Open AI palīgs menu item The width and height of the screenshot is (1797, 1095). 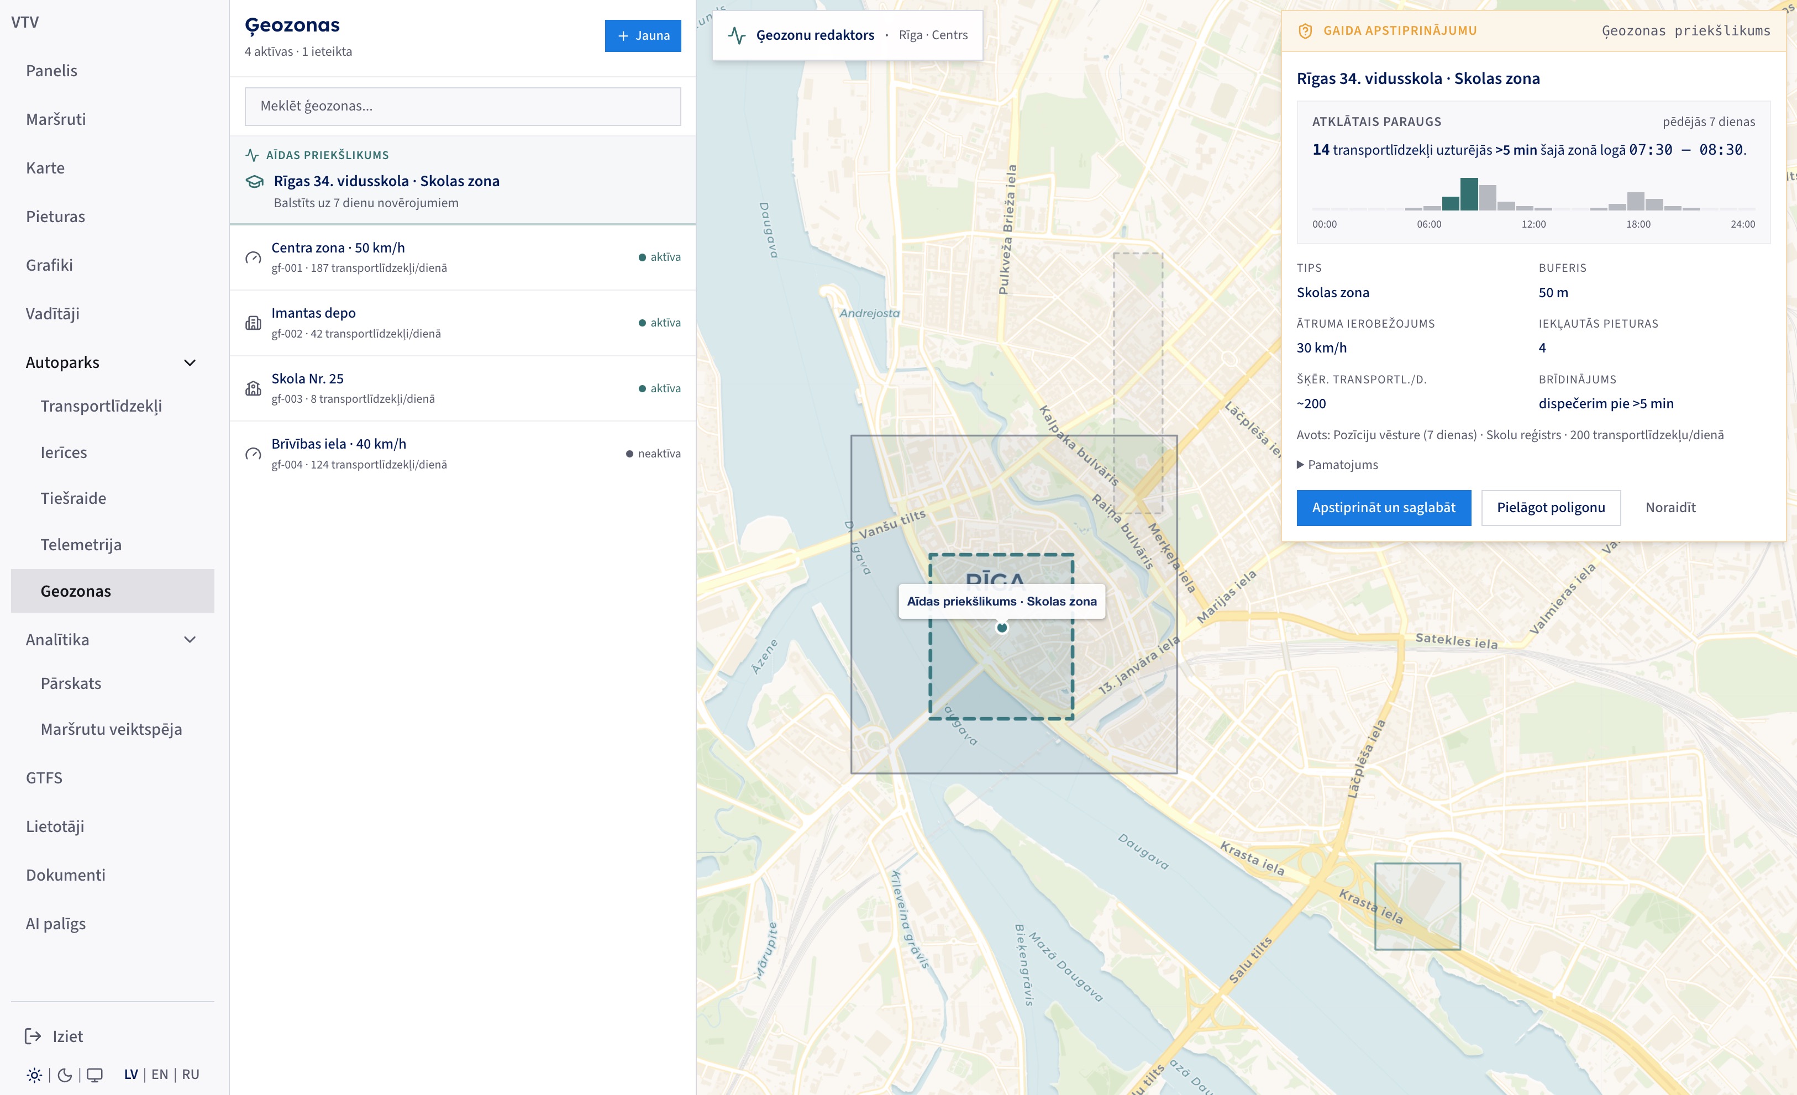coord(112,924)
